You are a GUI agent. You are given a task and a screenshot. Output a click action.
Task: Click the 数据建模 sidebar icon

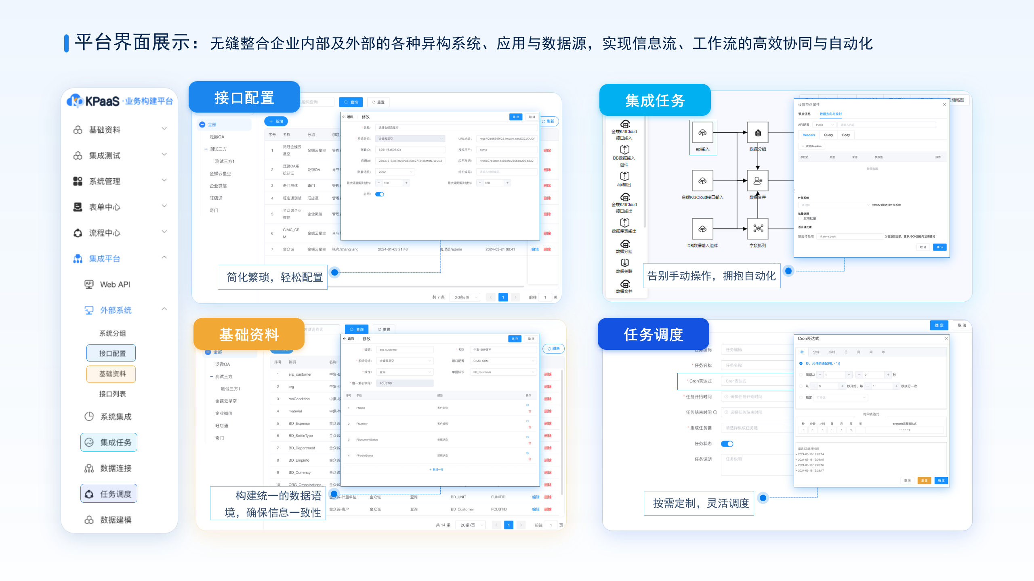pos(89,520)
